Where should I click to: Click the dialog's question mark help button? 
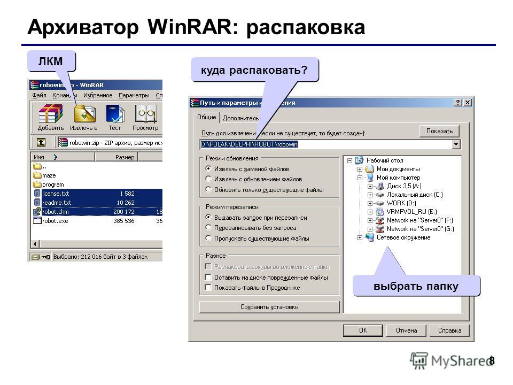(x=458, y=103)
